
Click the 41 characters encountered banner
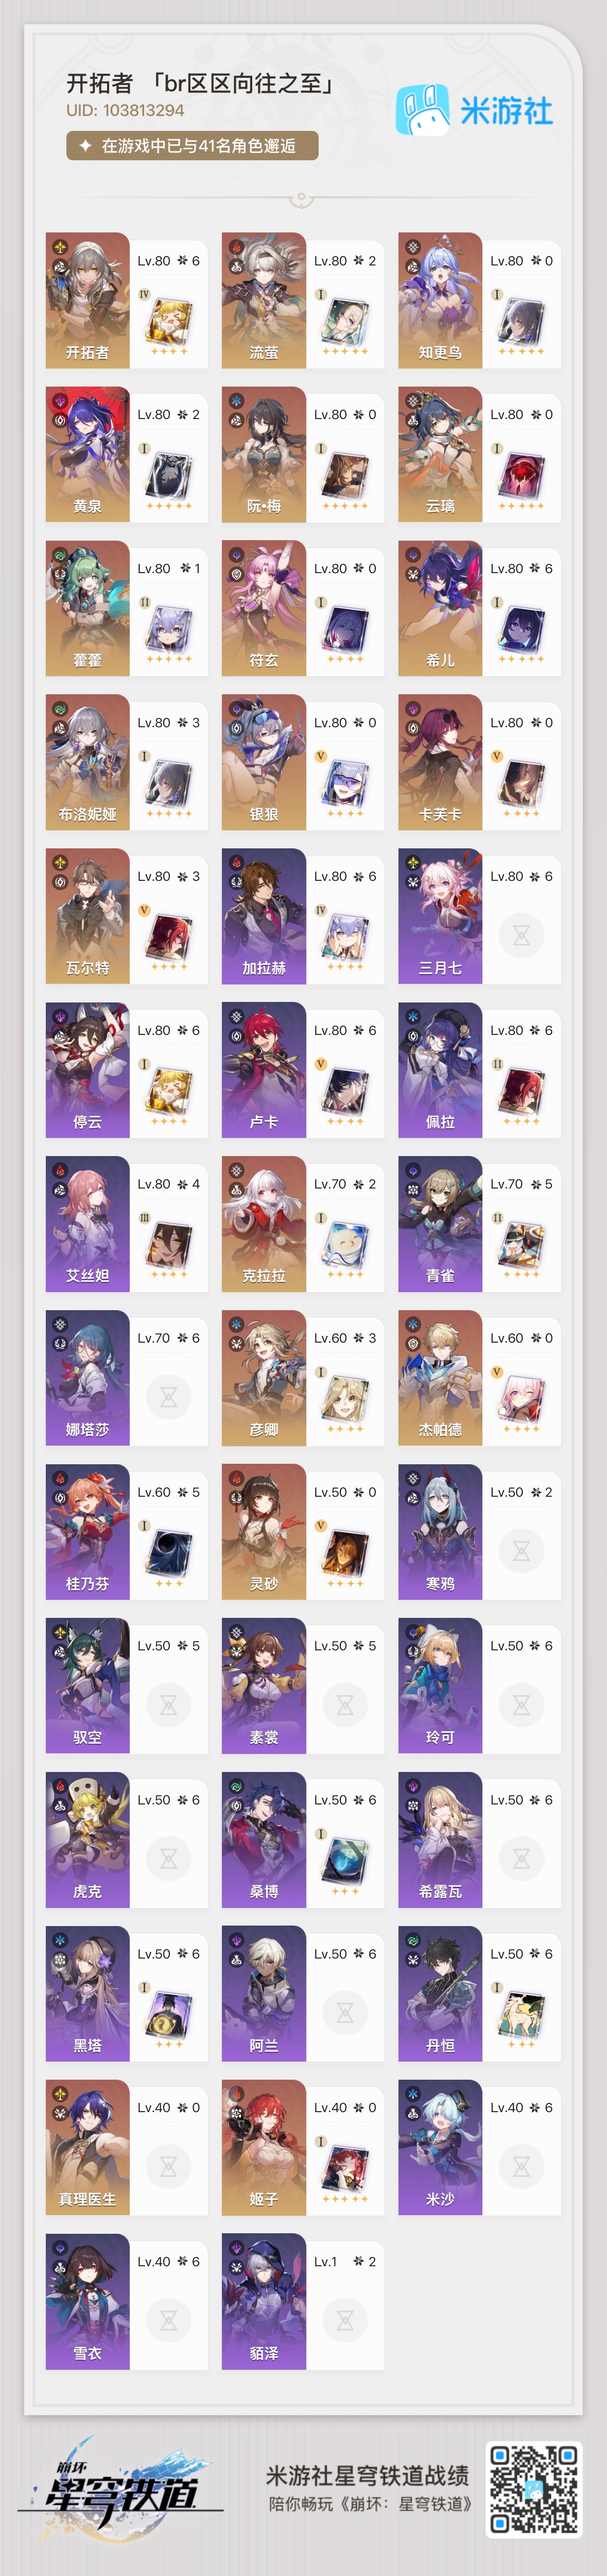coord(193,146)
